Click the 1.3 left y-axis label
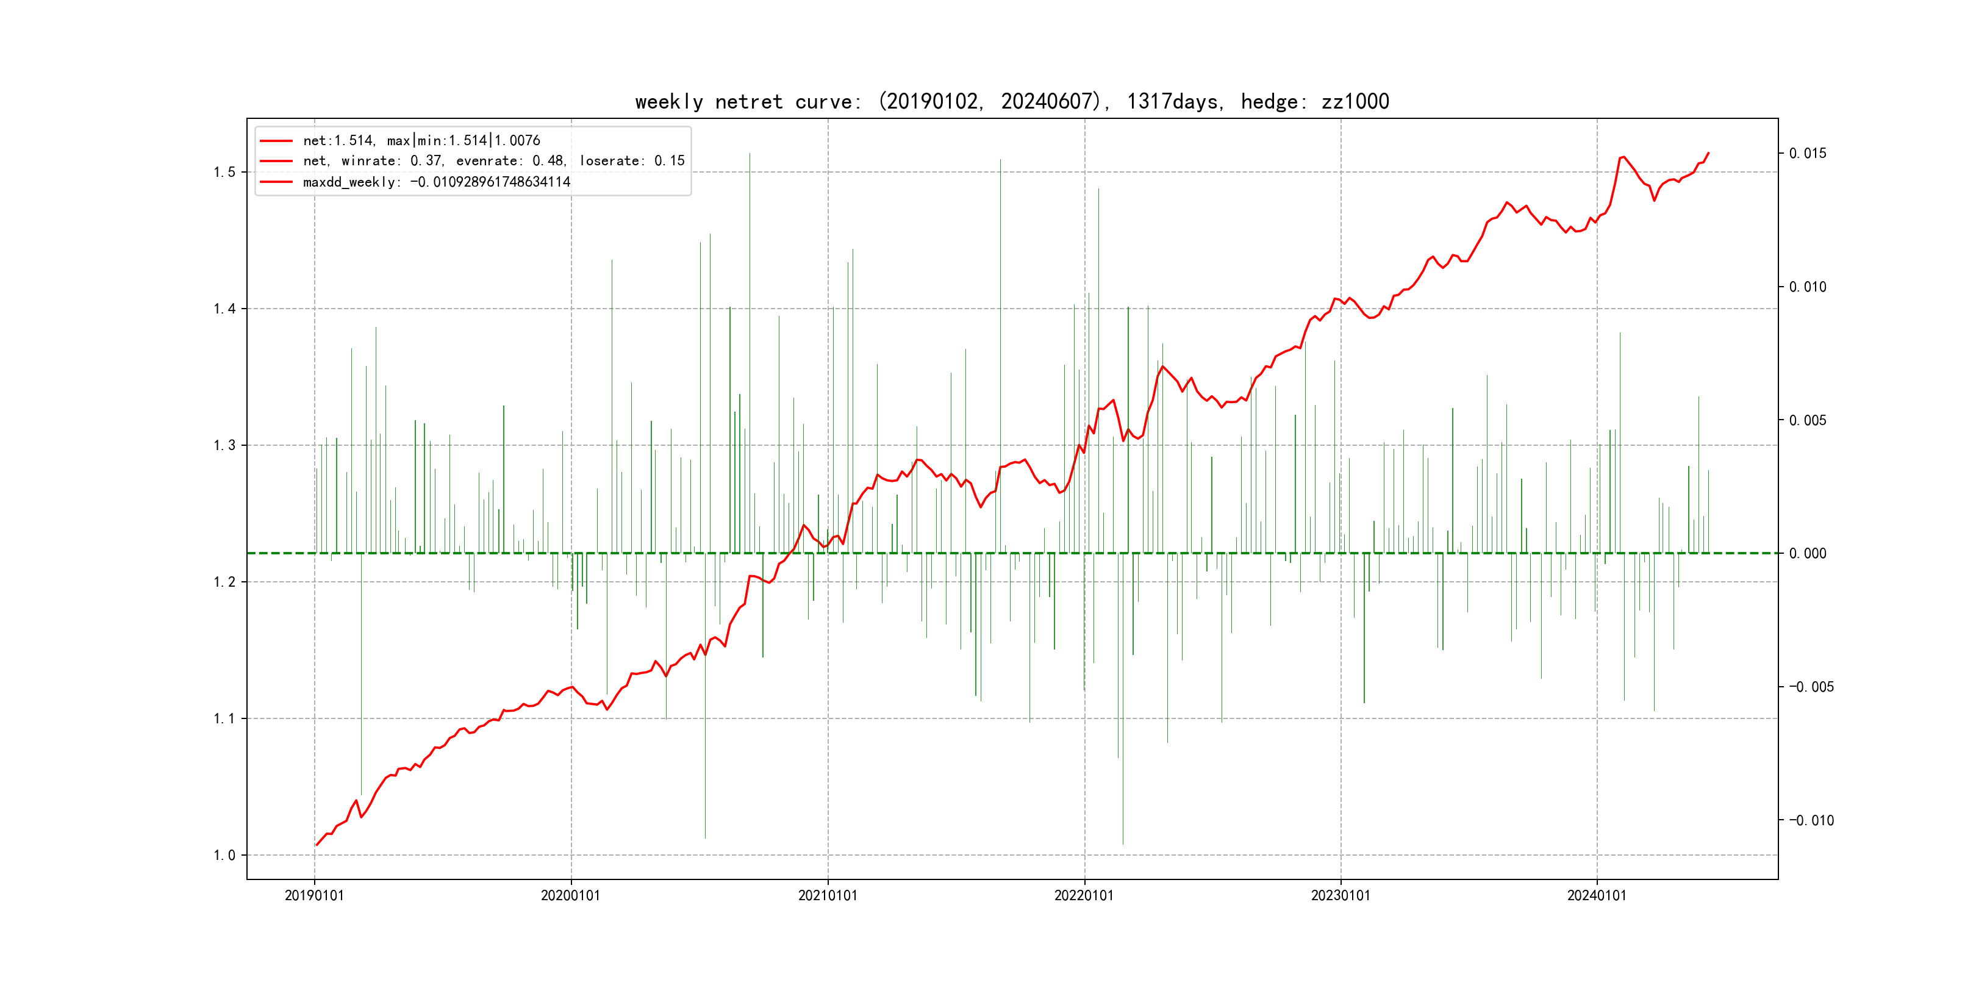The height and width of the screenshot is (988, 1976). (x=224, y=446)
